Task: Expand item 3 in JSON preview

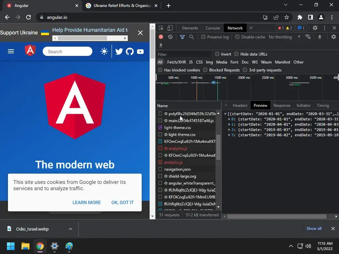Action: point(229,135)
